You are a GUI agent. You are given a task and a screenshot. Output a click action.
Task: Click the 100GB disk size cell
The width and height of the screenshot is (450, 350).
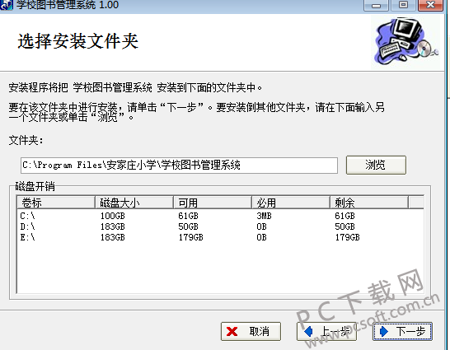[112, 216]
